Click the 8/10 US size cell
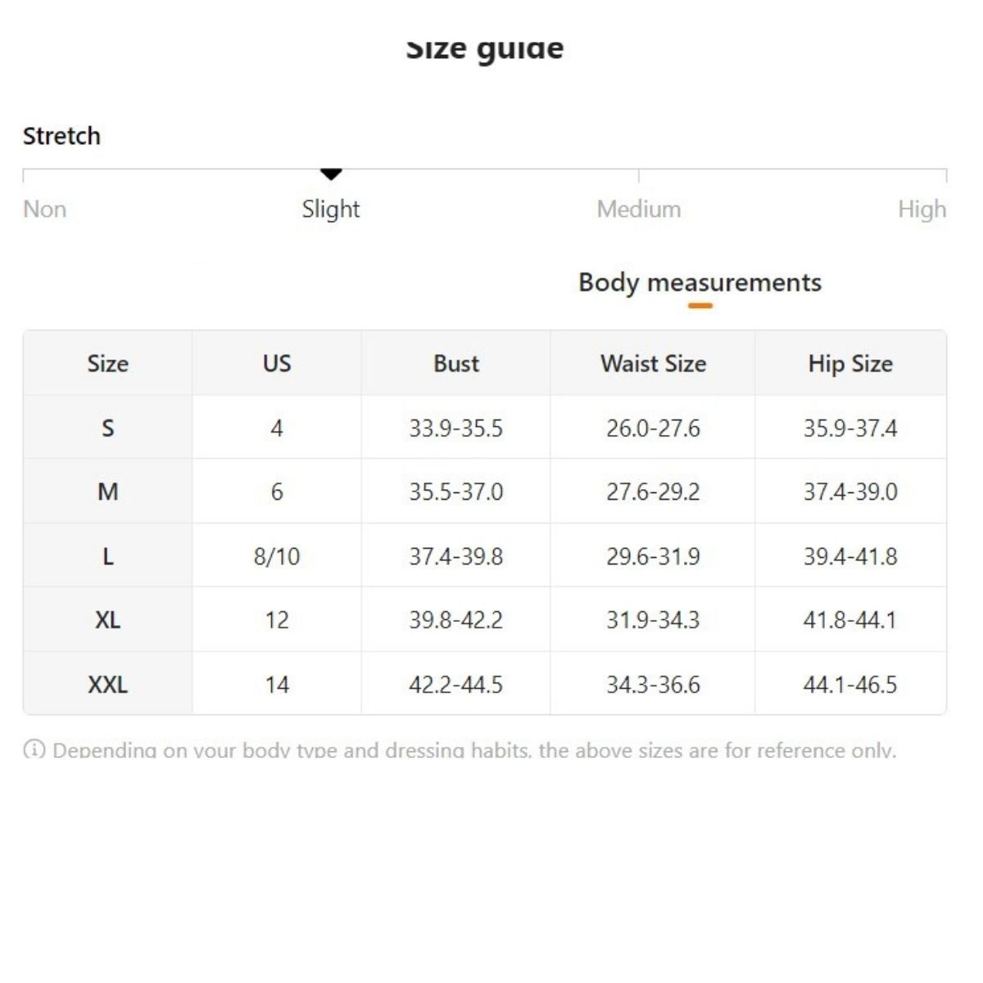Viewport: 983px width, 983px height. (277, 556)
